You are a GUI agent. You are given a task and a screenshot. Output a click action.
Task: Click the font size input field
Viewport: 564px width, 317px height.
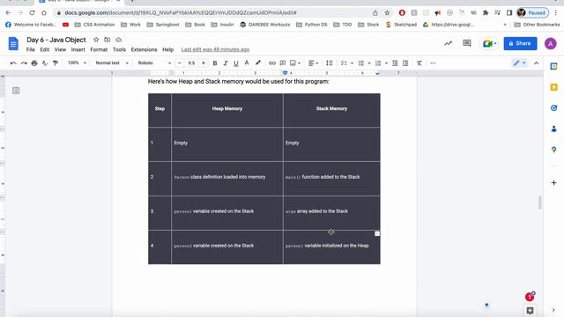(192, 63)
